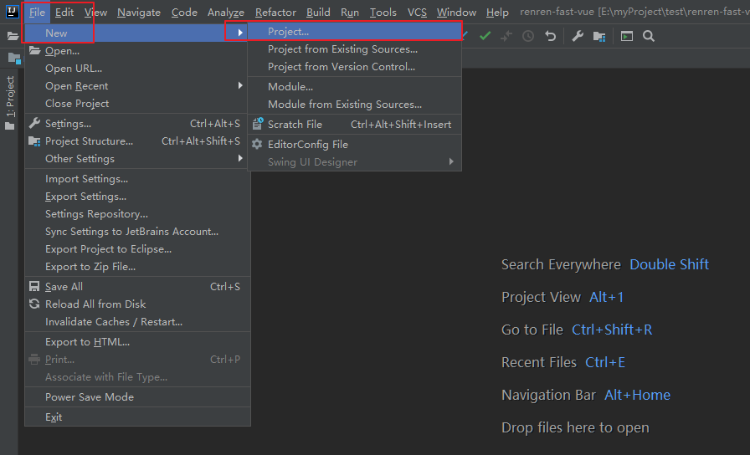Image resolution: width=750 pixels, height=455 pixels.
Task: Click the Reload All from Disk icon
Action: coord(34,304)
